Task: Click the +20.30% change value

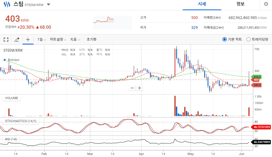Action: click(x=26, y=27)
